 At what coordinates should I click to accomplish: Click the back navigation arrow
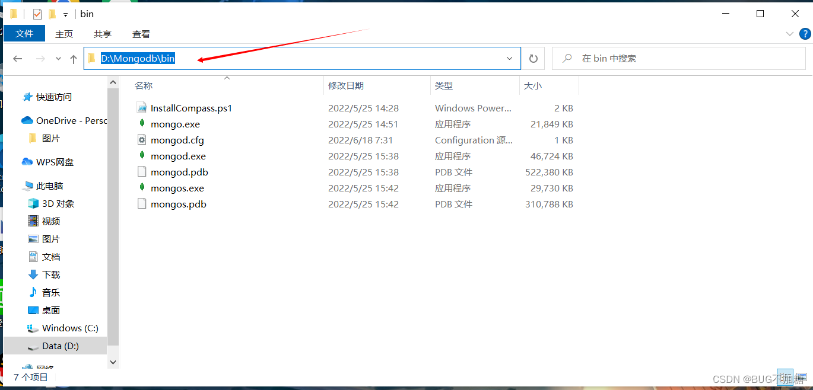click(18, 59)
